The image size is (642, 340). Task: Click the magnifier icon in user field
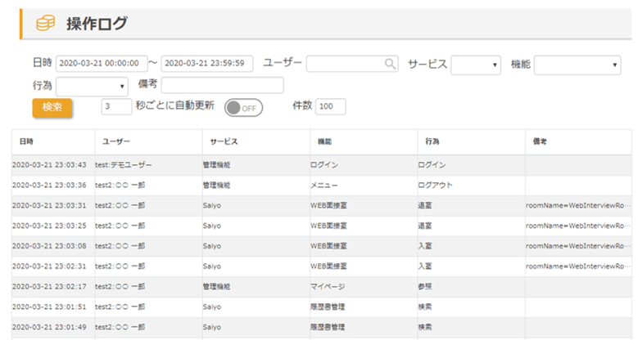tap(390, 64)
